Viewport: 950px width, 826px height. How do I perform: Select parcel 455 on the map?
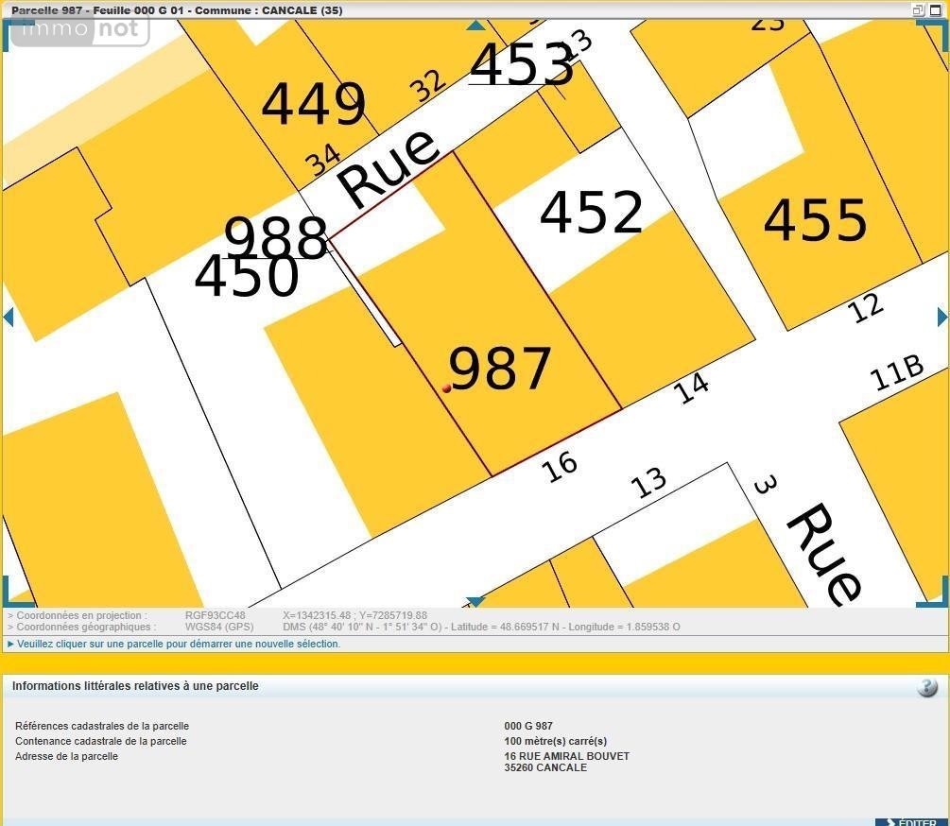[x=815, y=221]
